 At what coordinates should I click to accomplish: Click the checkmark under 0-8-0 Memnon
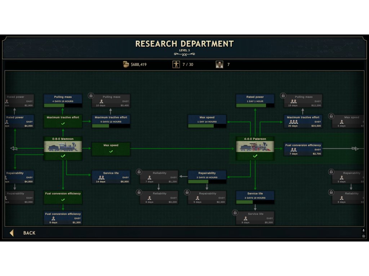click(x=63, y=156)
